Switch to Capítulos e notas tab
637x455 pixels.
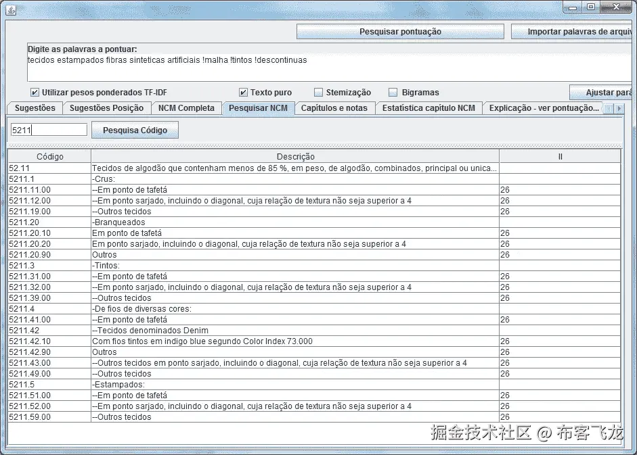pyautogui.click(x=334, y=108)
